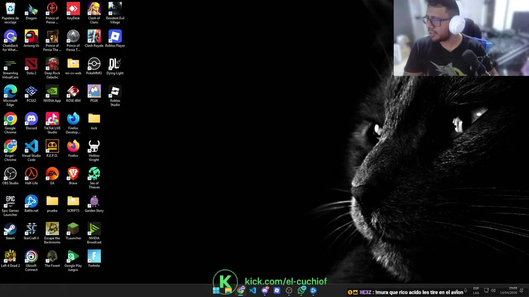Select Escape the Backrooms icon
The image size is (529, 297).
[52, 233]
